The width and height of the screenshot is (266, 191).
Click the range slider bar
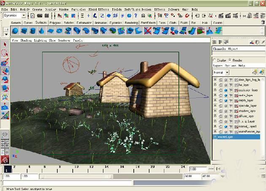pyautogui.click(x=76, y=176)
